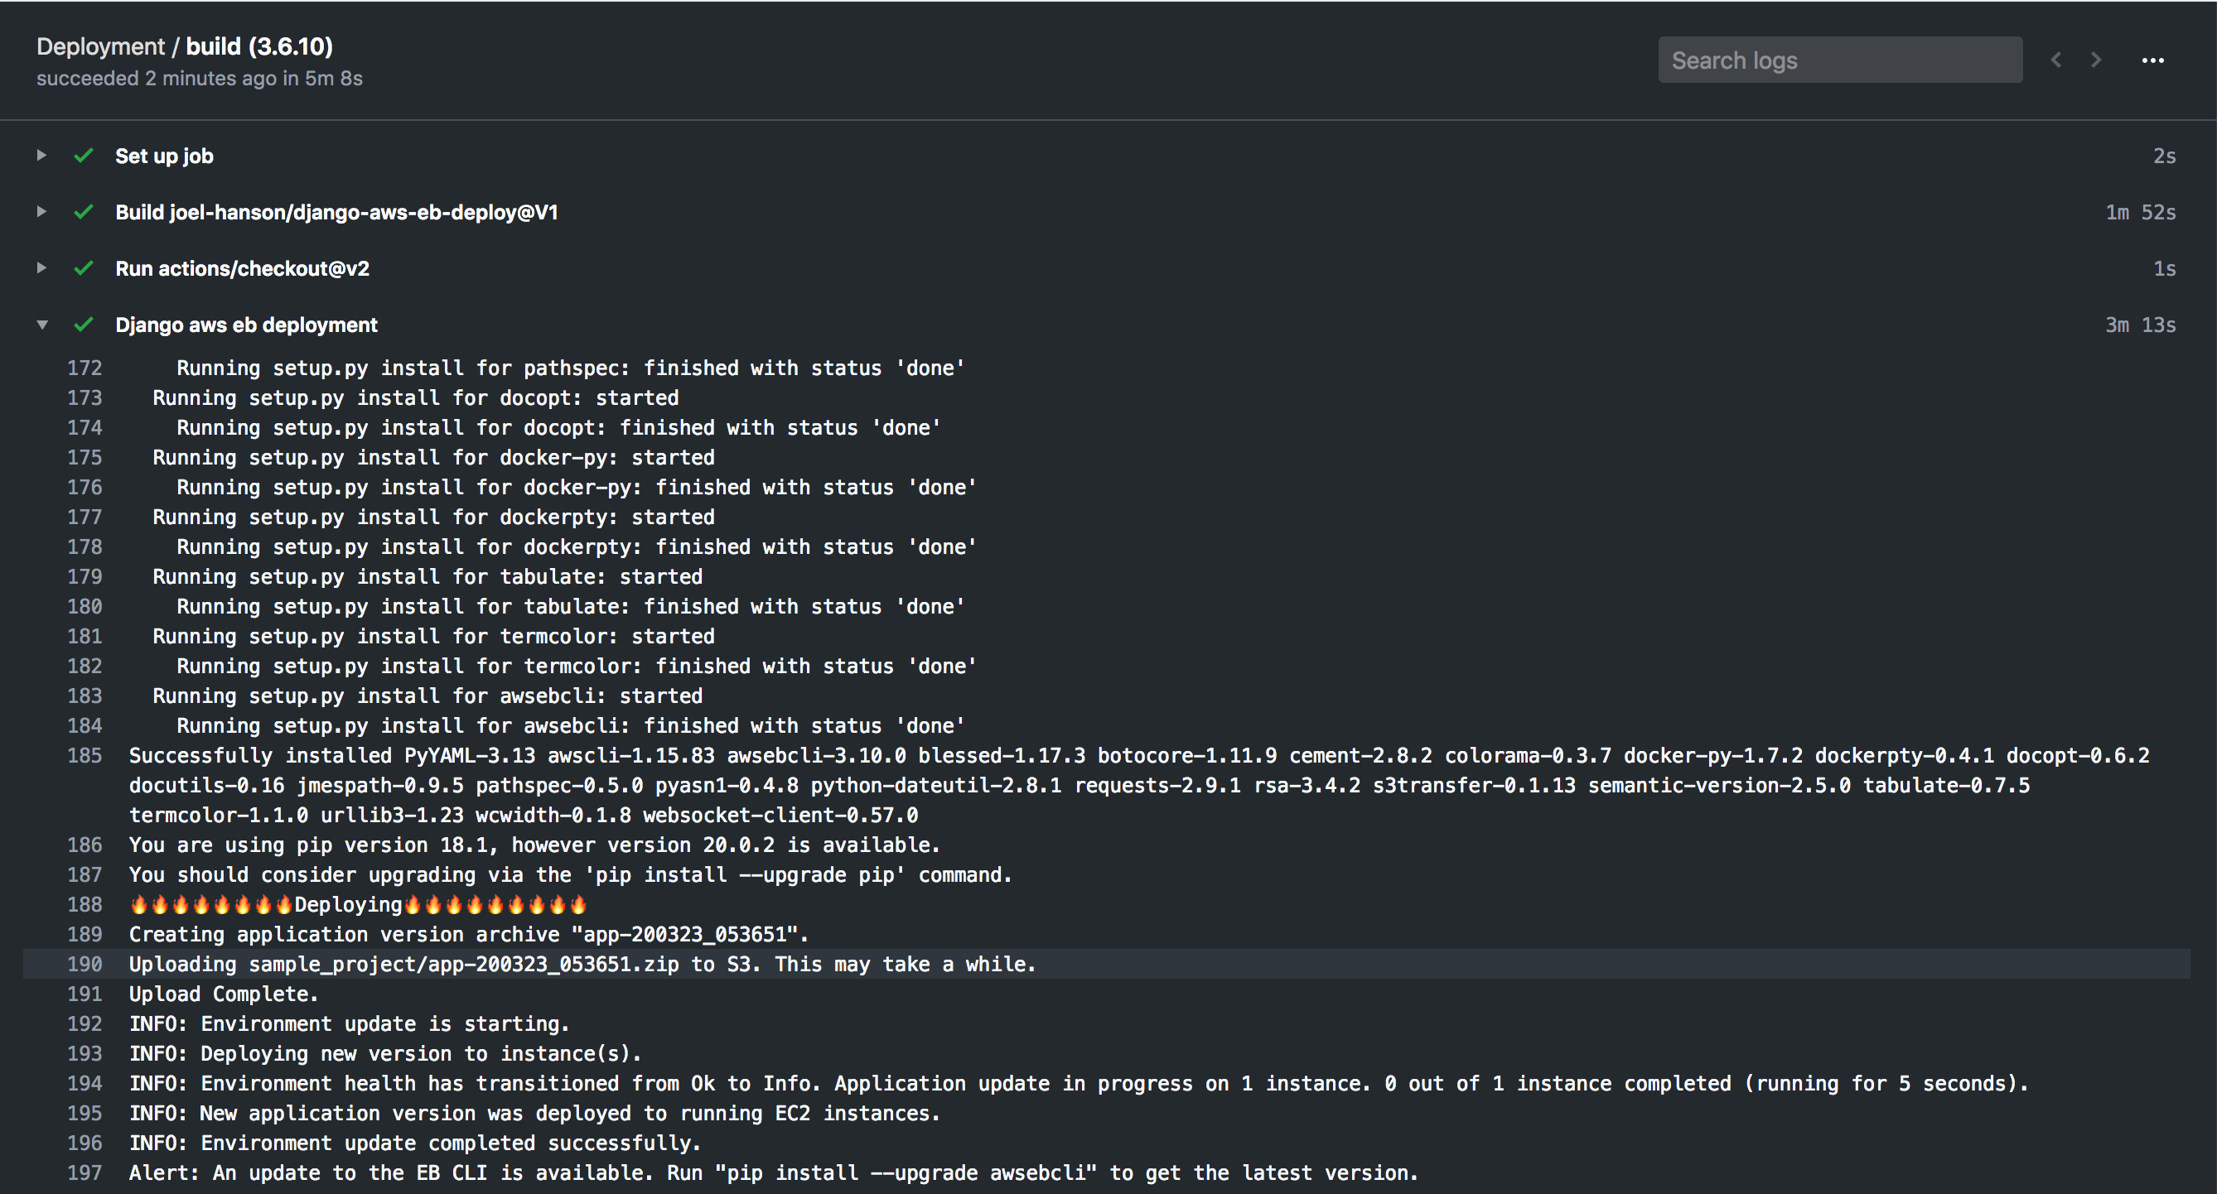Click 'install for awsebcli: started' line
2217x1194 pixels.
coord(427,696)
